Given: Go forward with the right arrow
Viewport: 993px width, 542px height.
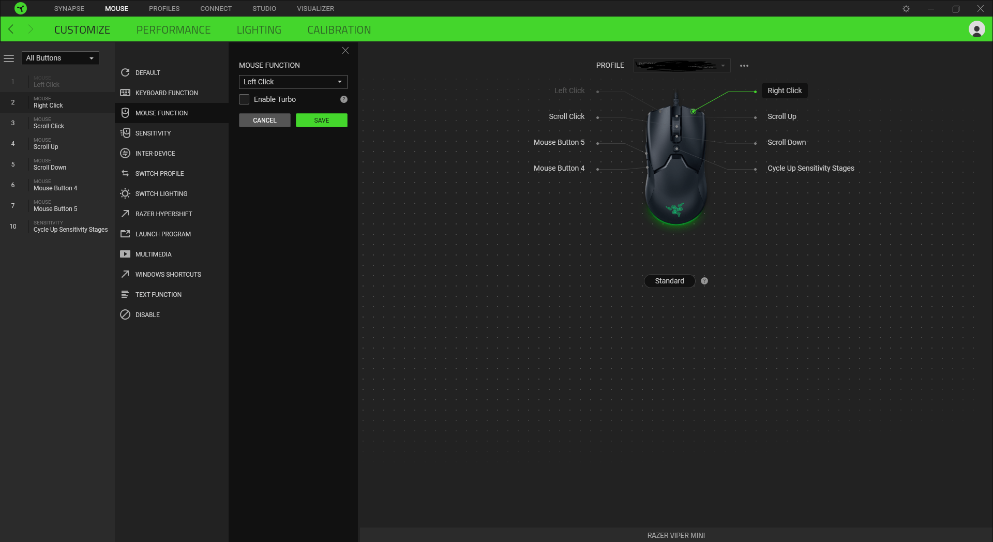Looking at the screenshot, I should 31,29.
